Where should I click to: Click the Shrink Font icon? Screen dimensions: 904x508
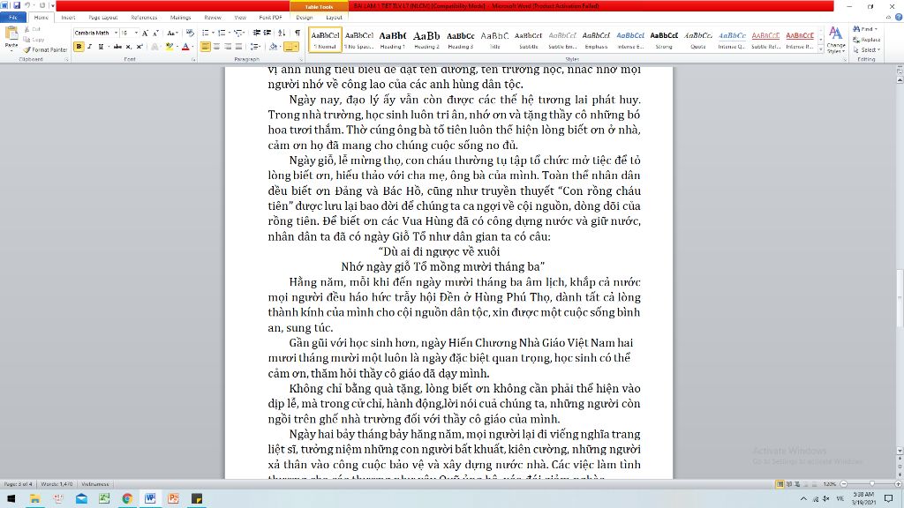[x=155, y=34]
